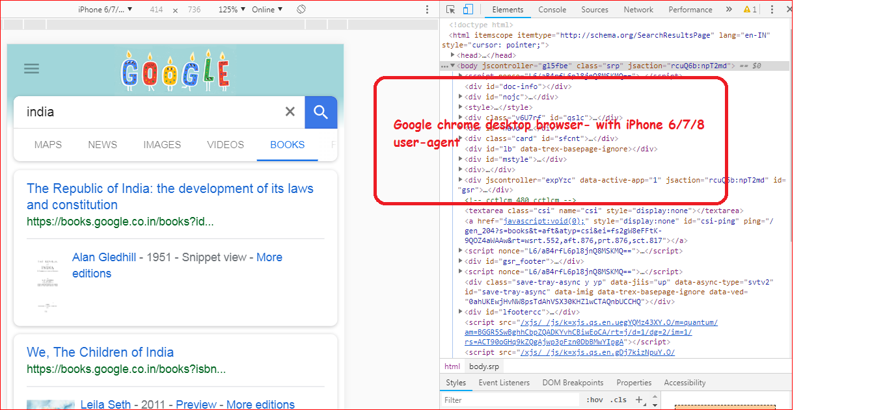
Task: Open the Performance tab
Action: pos(690,10)
